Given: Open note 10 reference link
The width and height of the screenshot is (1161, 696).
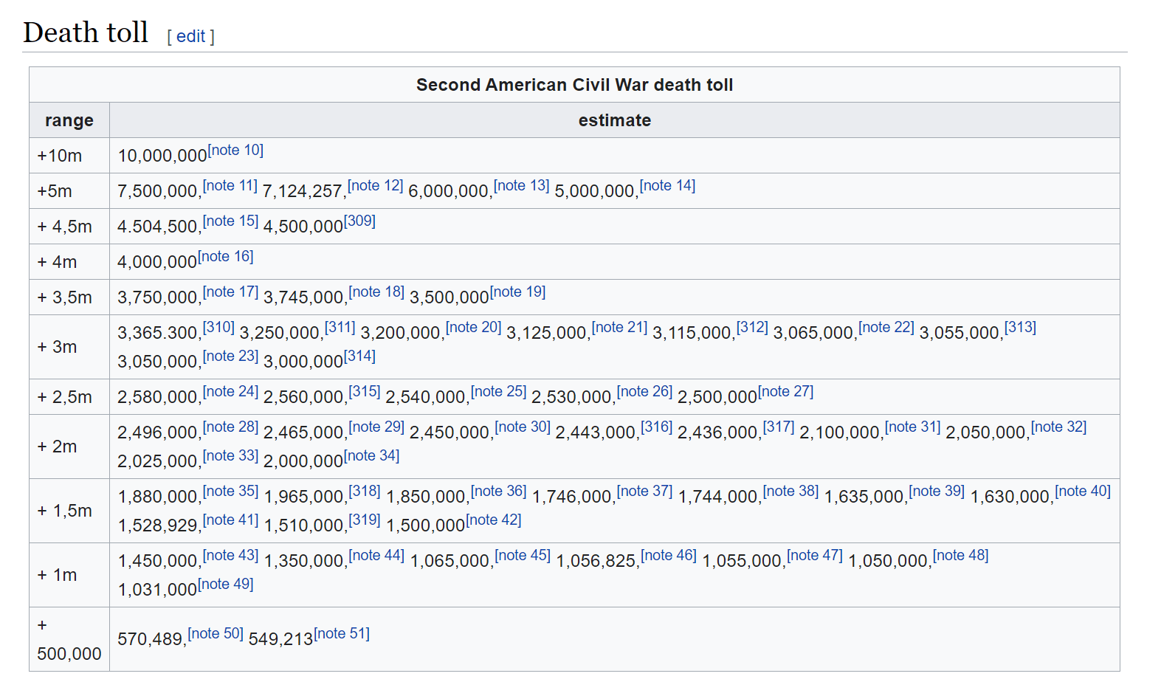Looking at the screenshot, I should tap(235, 150).
